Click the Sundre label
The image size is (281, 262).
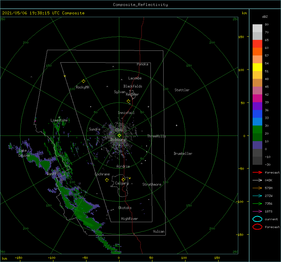click(95, 129)
